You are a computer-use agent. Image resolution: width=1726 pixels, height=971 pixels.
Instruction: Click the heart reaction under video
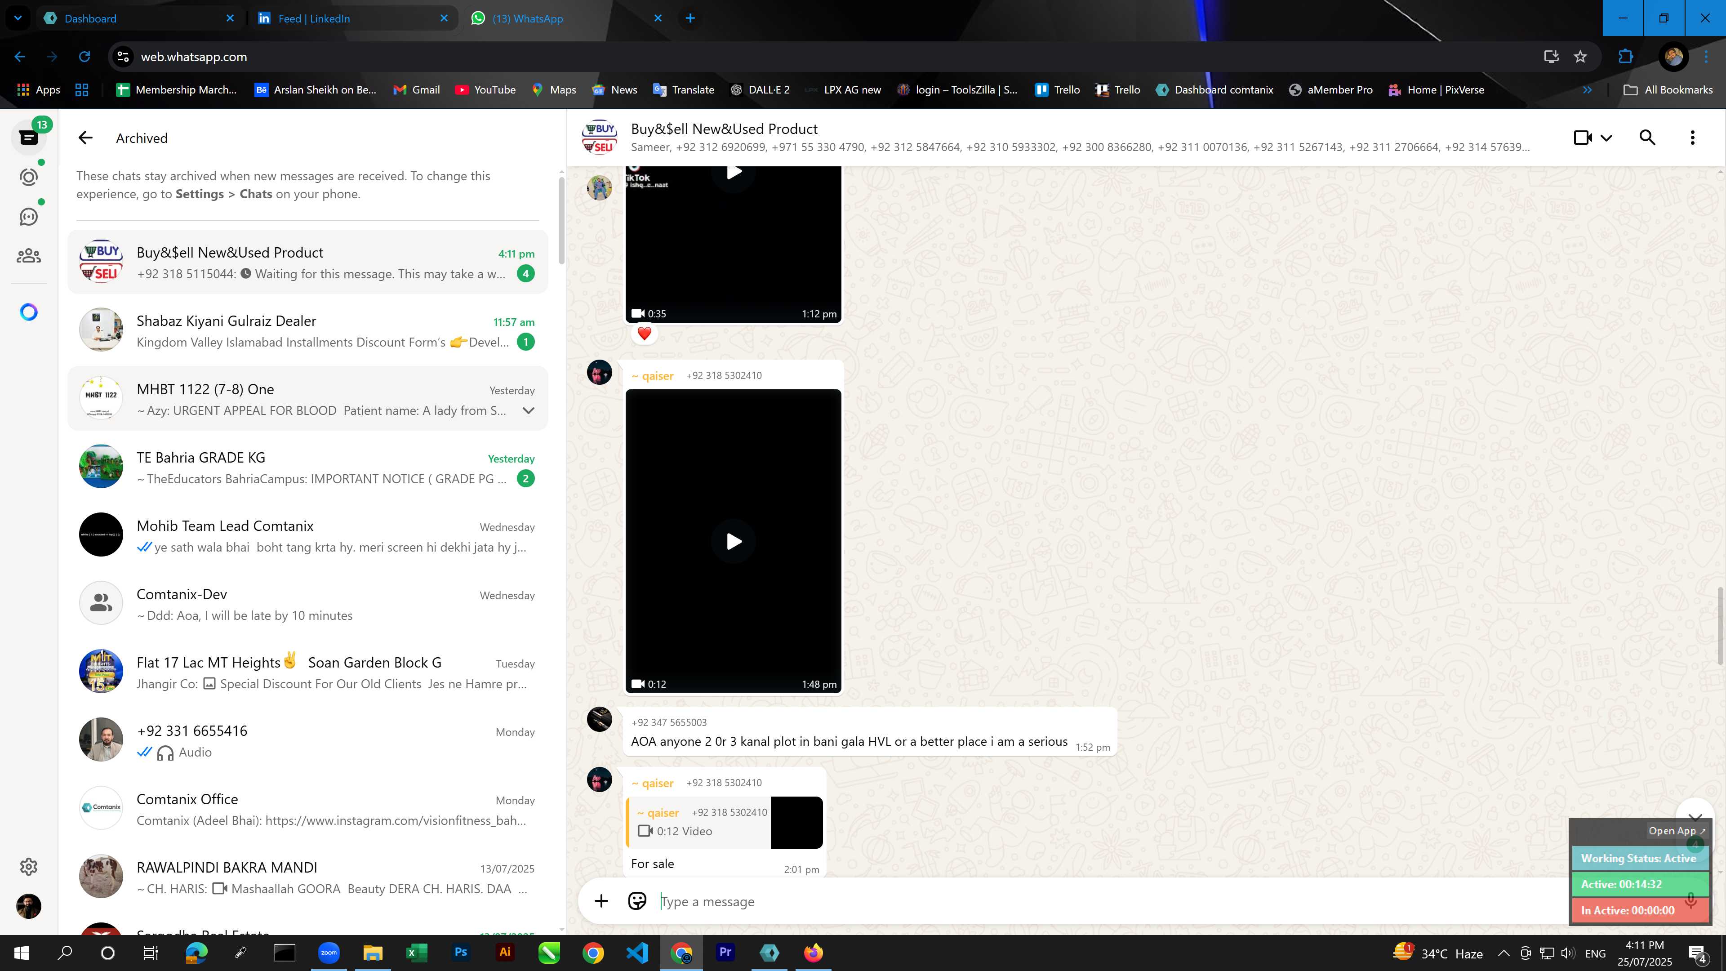coord(644,334)
